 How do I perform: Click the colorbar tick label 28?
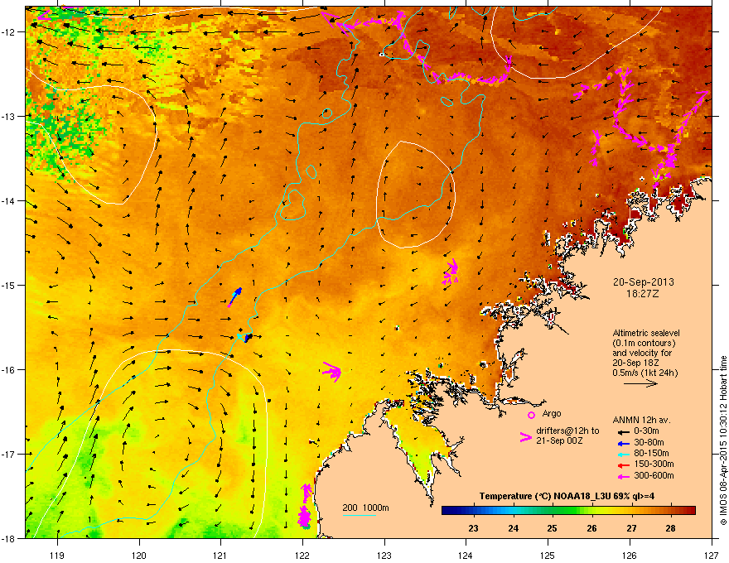(x=670, y=528)
